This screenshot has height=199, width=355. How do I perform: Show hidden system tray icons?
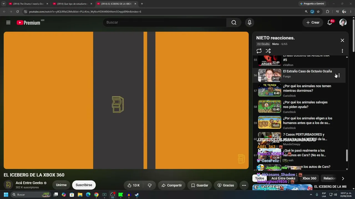click(311, 195)
